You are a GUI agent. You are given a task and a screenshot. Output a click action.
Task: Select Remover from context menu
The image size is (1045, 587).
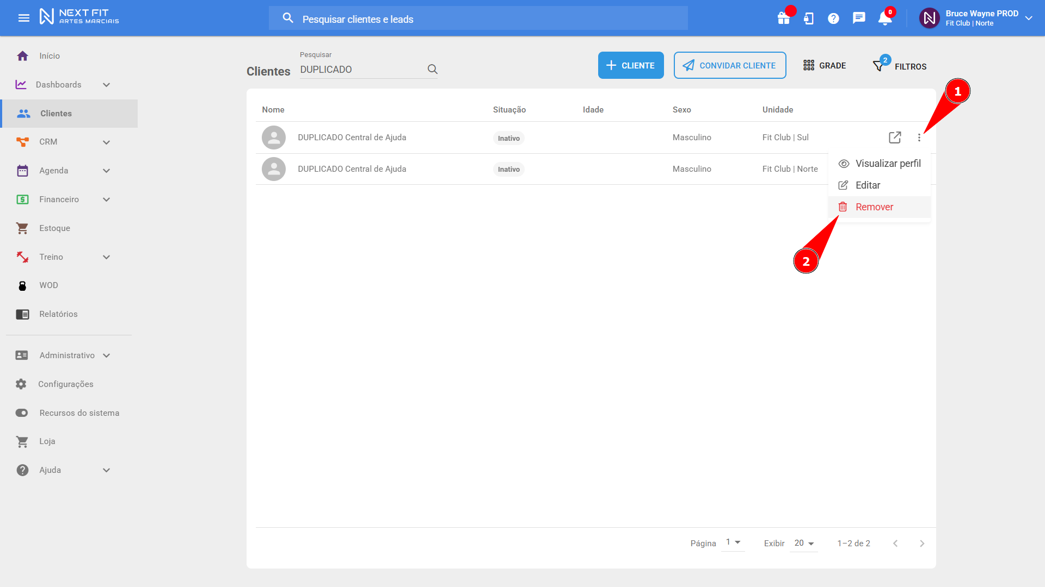[874, 207]
